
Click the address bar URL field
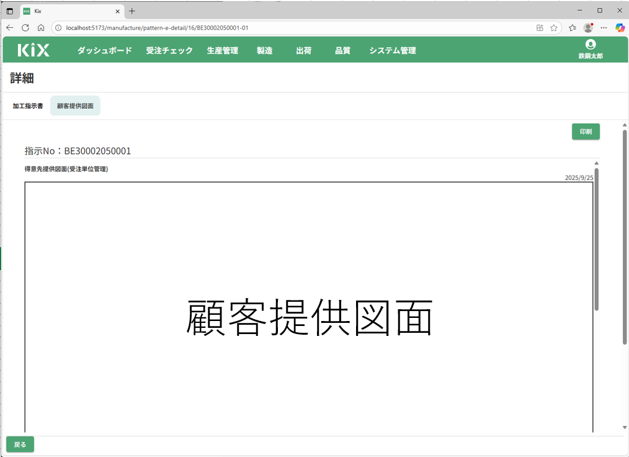tap(292, 28)
